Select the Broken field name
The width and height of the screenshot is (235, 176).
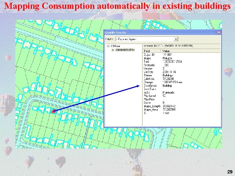coord(147,103)
